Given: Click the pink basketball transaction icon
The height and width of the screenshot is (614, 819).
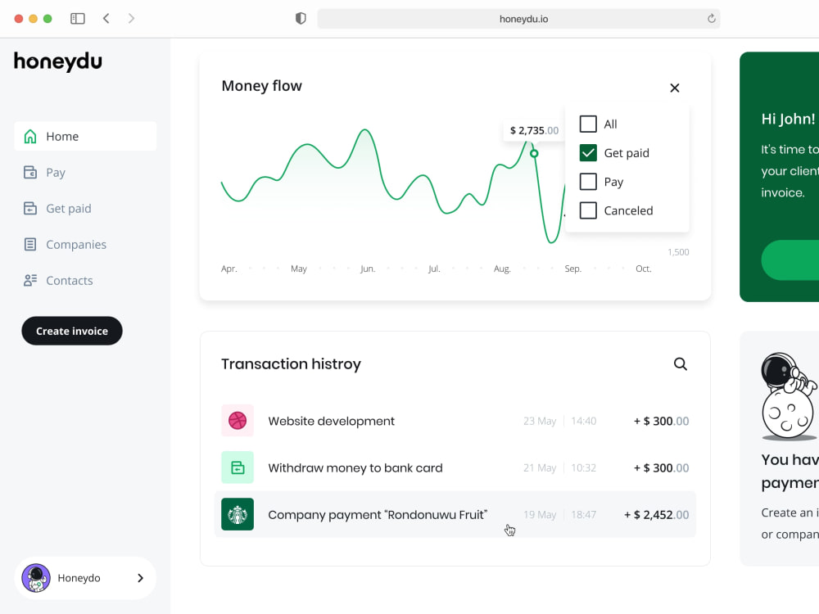Looking at the screenshot, I should 238,420.
